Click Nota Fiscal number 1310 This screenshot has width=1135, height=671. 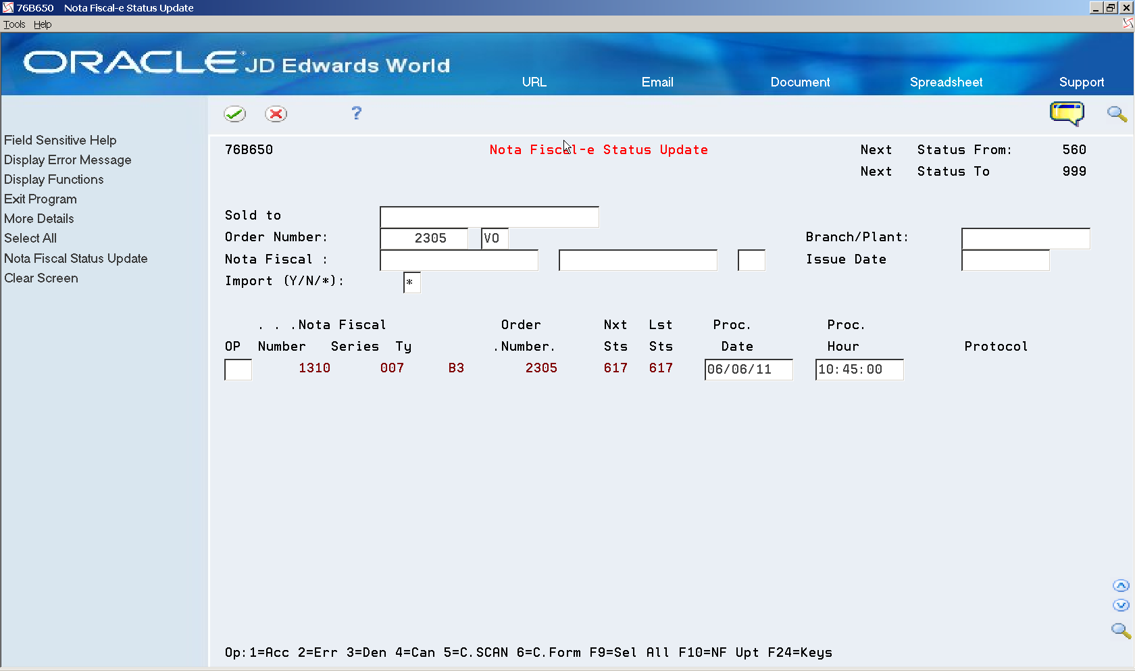click(315, 368)
